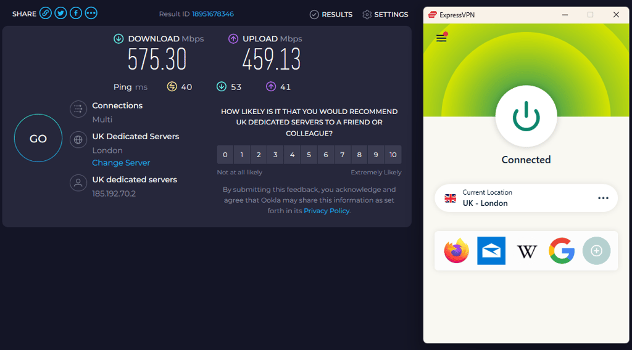The image size is (632, 350).
Task: Click Change Server link
Action: click(121, 163)
